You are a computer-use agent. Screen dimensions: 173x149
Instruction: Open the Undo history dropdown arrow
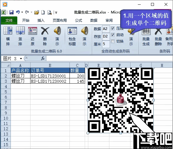(x=22, y=12)
